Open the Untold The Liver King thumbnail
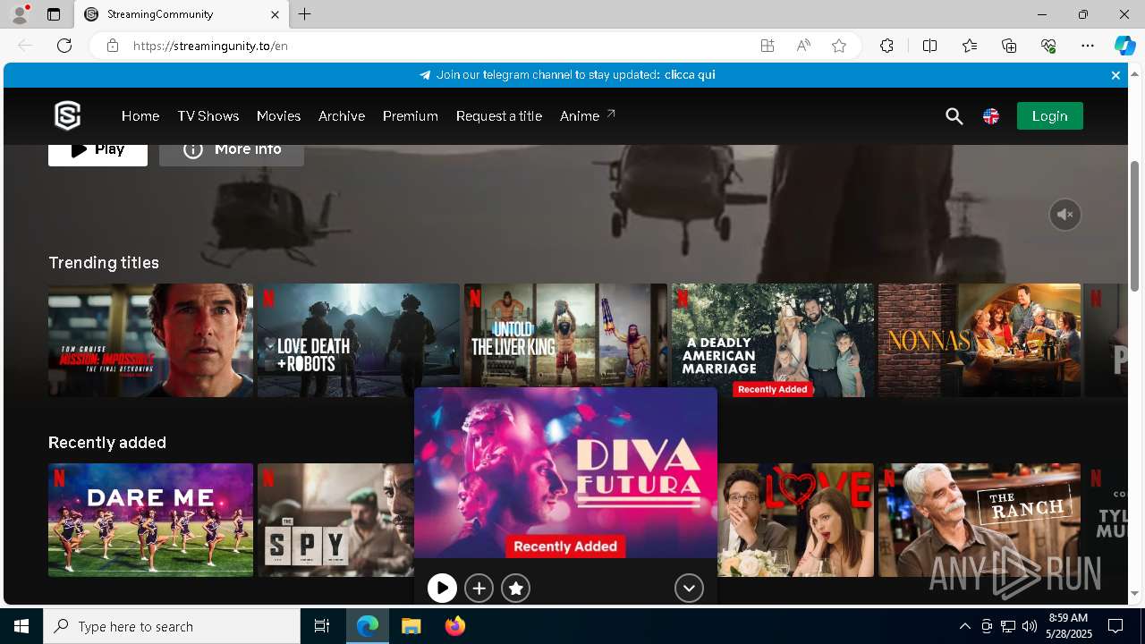The width and height of the screenshot is (1145, 644). click(565, 335)
